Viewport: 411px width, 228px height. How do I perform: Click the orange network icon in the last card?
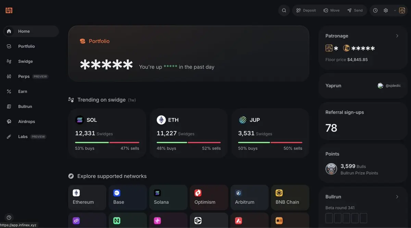[279, 220]
